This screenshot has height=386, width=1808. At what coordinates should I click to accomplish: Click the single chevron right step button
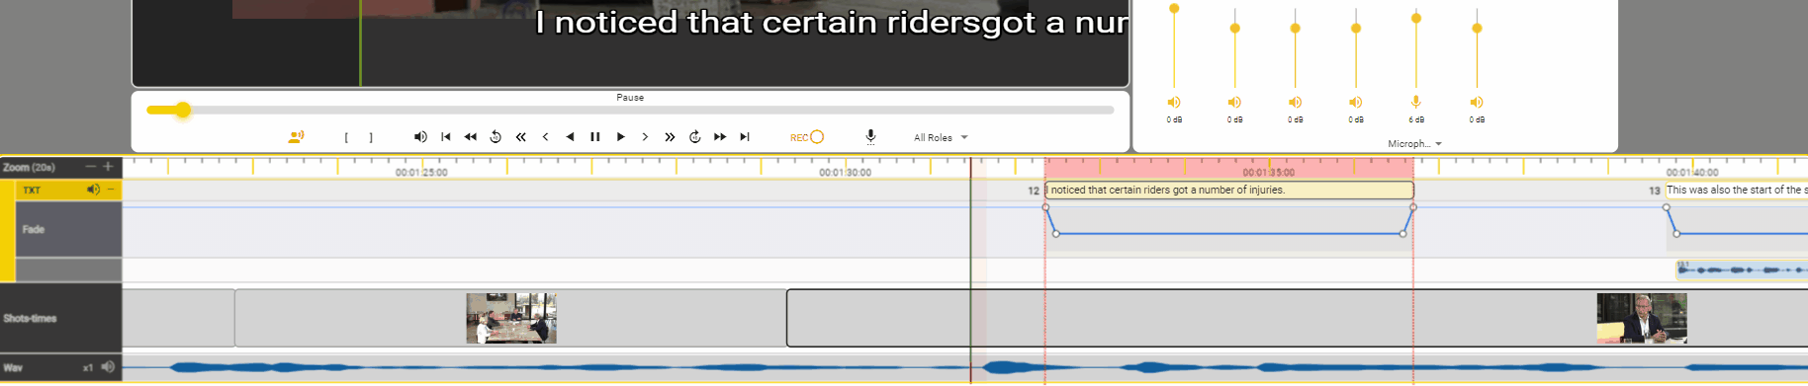(645, 137)
